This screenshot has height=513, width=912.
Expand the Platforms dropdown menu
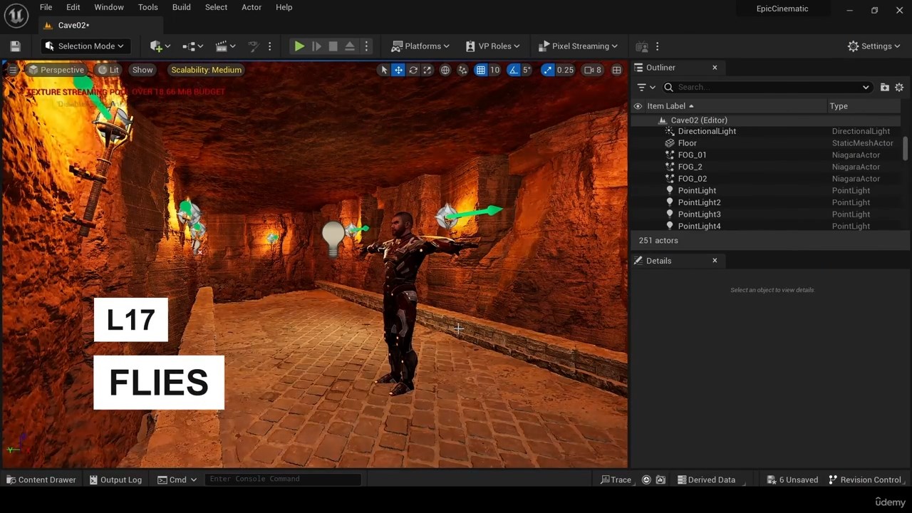(420, 46)
